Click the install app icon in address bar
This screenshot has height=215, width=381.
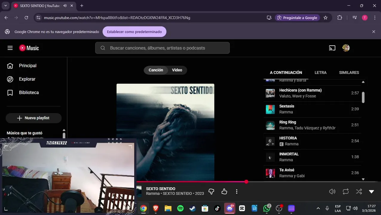click(269, 18)
